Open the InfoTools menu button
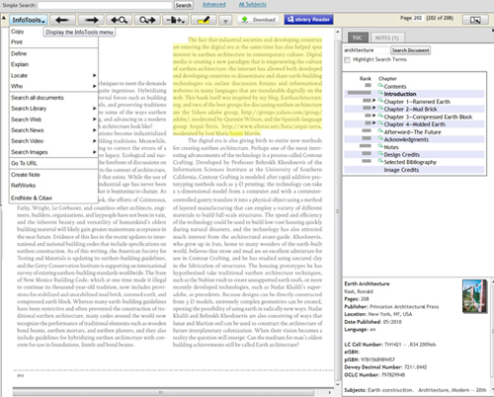The image size is (494, 397). coord(29,20)
